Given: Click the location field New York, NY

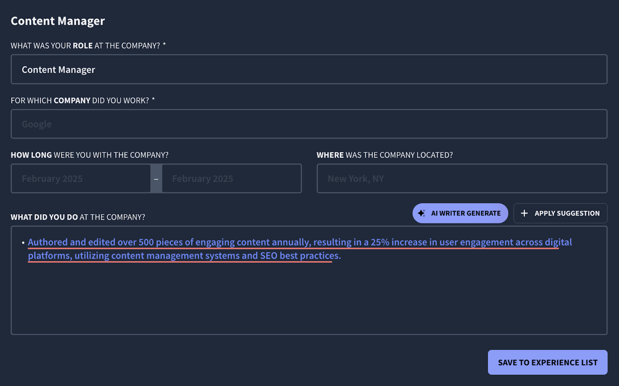Looking at the screenshot, I should point(462,179).
